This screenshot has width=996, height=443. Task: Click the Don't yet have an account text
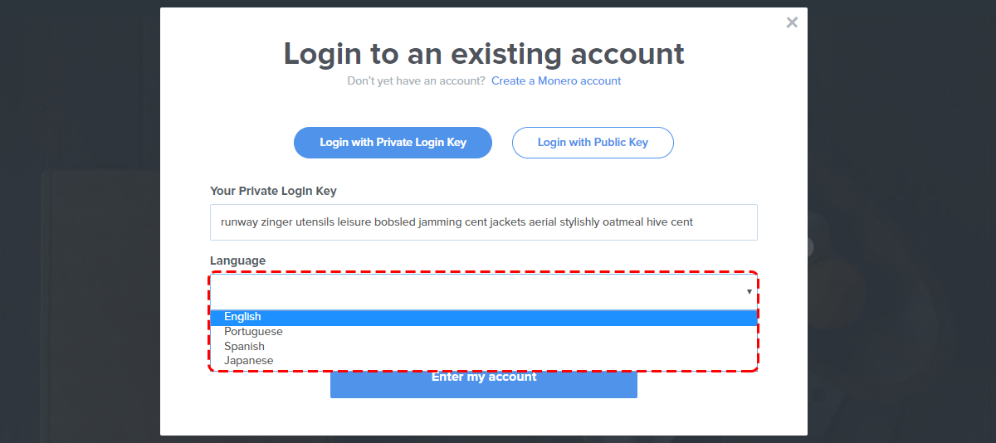tap(416, 80)
